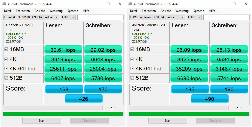This screenshot has height=127, width=252.
Task: Open the Ansicht menu in the JMicron window
Action: [x=166, y=11]
